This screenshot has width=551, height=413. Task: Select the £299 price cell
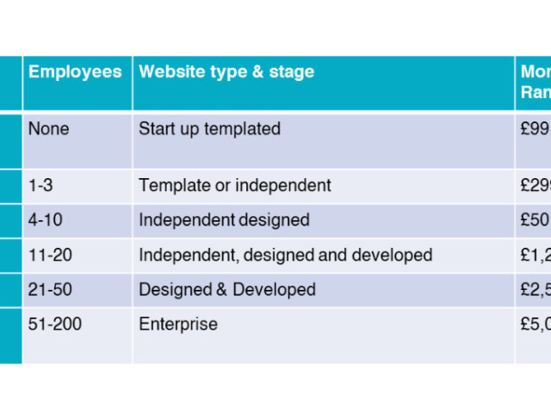click(x=534, y=185)
